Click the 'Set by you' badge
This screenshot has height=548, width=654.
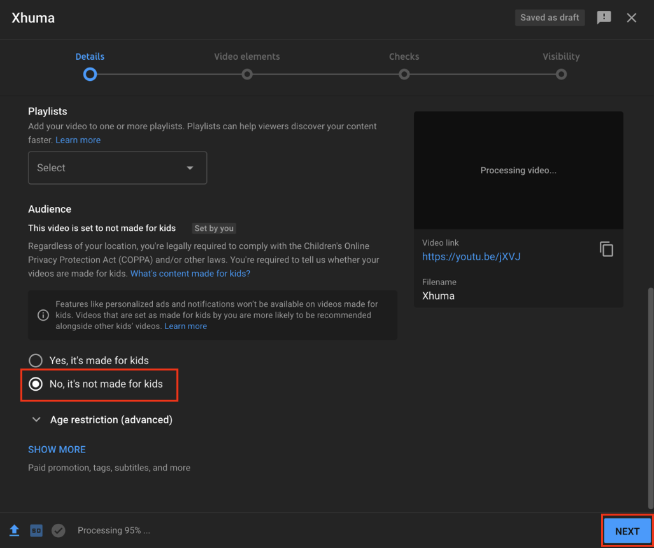coord(214,228)
